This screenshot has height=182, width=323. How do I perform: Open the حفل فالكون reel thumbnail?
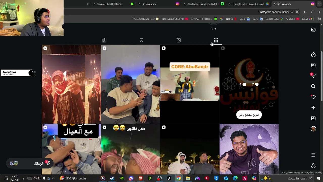pyautogui.click(x=130, y=149)
